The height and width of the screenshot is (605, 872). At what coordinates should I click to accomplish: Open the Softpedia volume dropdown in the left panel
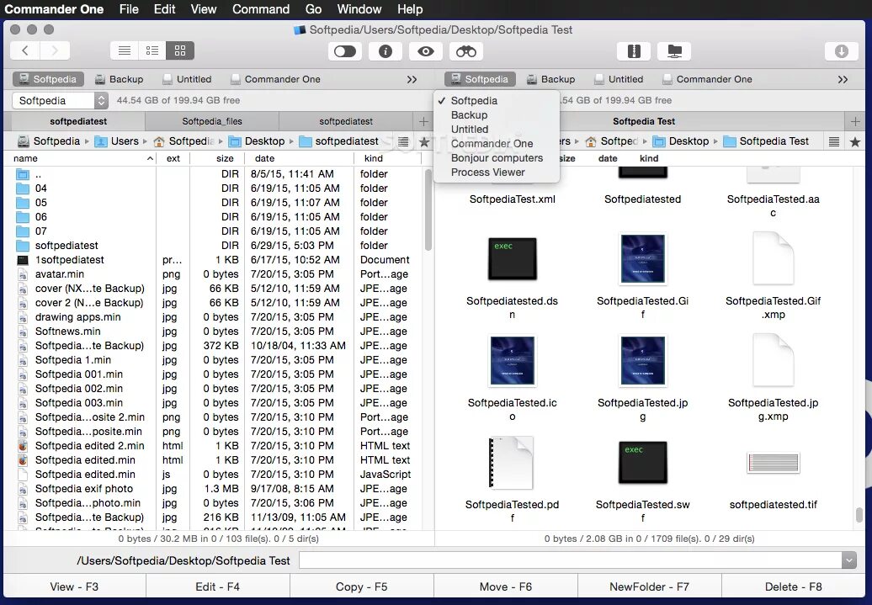60,101
